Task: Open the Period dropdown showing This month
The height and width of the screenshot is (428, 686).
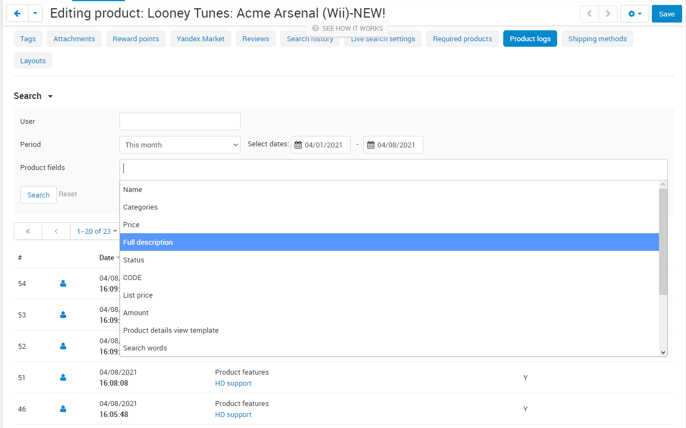Action: 180,145
